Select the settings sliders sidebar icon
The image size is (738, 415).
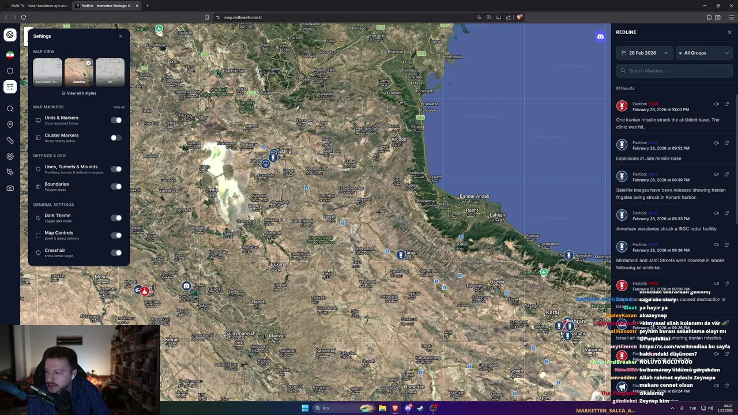coord(10,87)
